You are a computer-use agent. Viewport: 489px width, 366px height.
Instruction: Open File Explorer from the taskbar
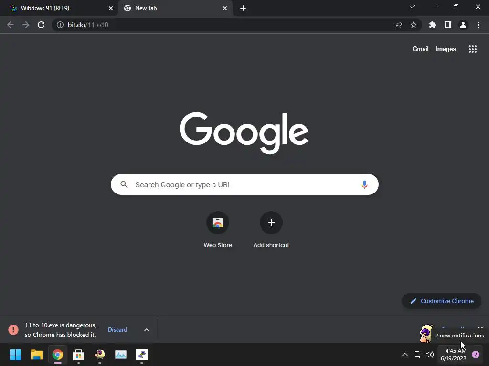36,355
